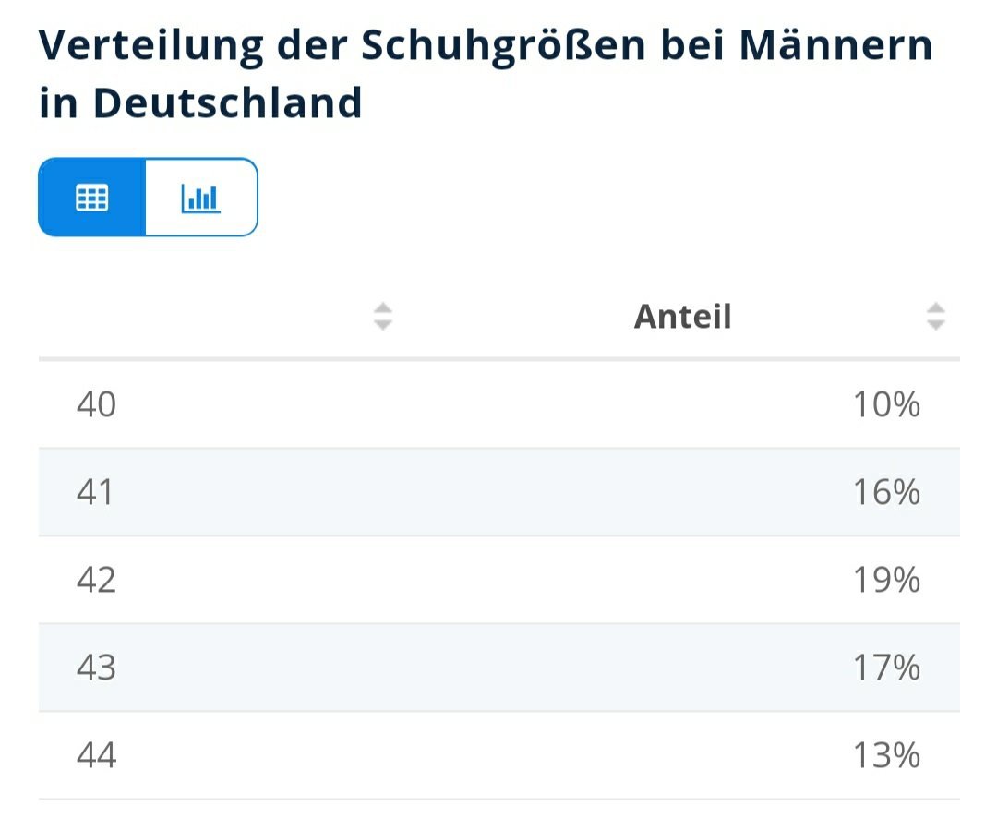
Task: Click the 10% share value
Action: tap(886, 404)
